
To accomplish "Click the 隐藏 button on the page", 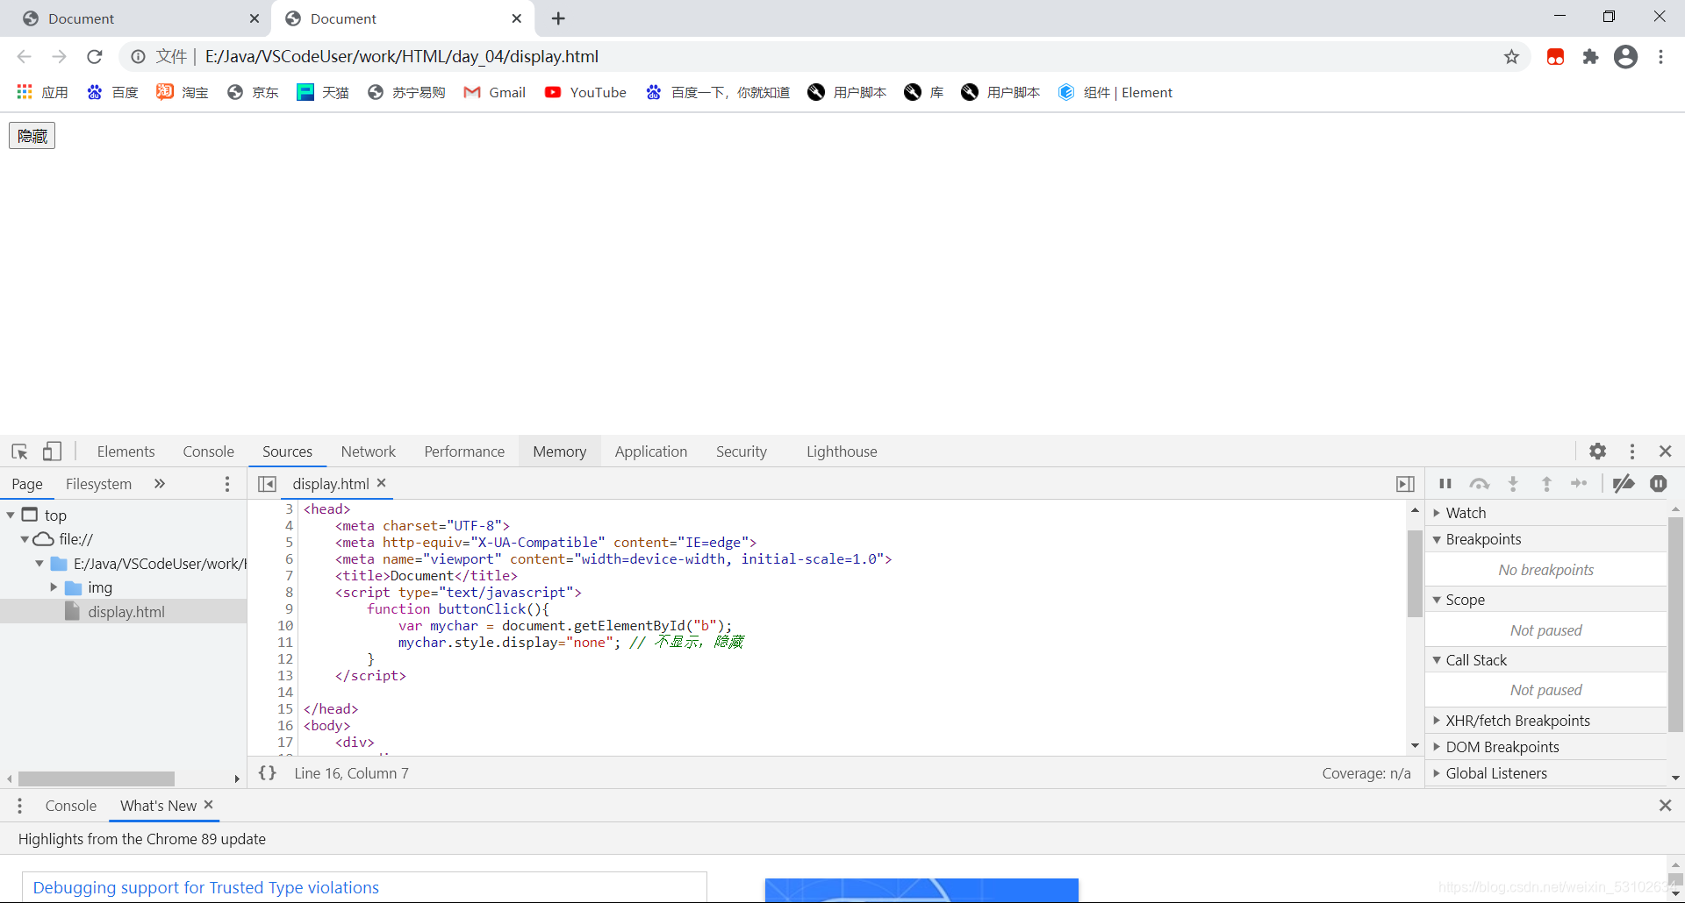I will pyautogui.click(x=32, y=136).
